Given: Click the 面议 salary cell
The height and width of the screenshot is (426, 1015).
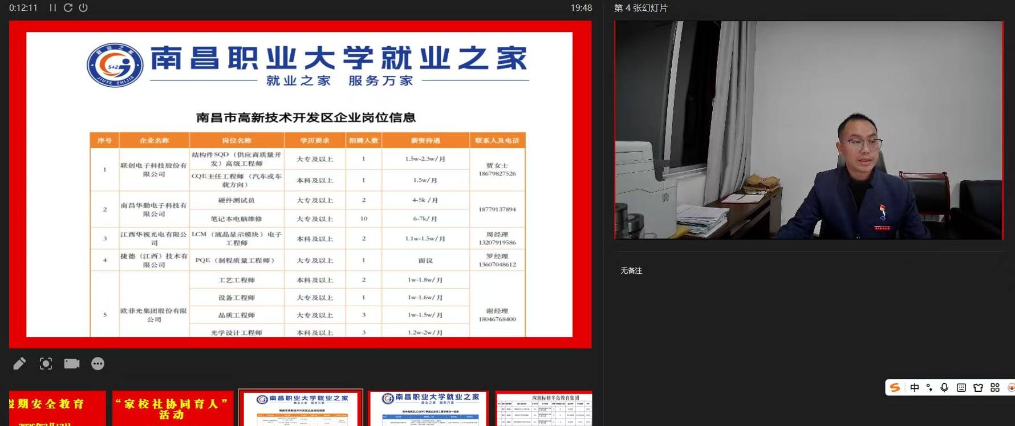Looking at the screenshot, I should pos(425,260).
